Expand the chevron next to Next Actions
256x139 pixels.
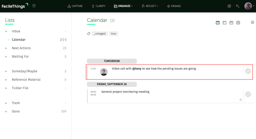(6, 48)
